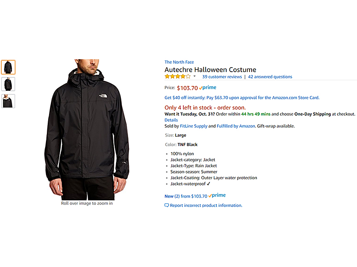This screenshot has height=267, width=357.
Task: Click the report speech bubble icon
Action: (x=166, y=205)
